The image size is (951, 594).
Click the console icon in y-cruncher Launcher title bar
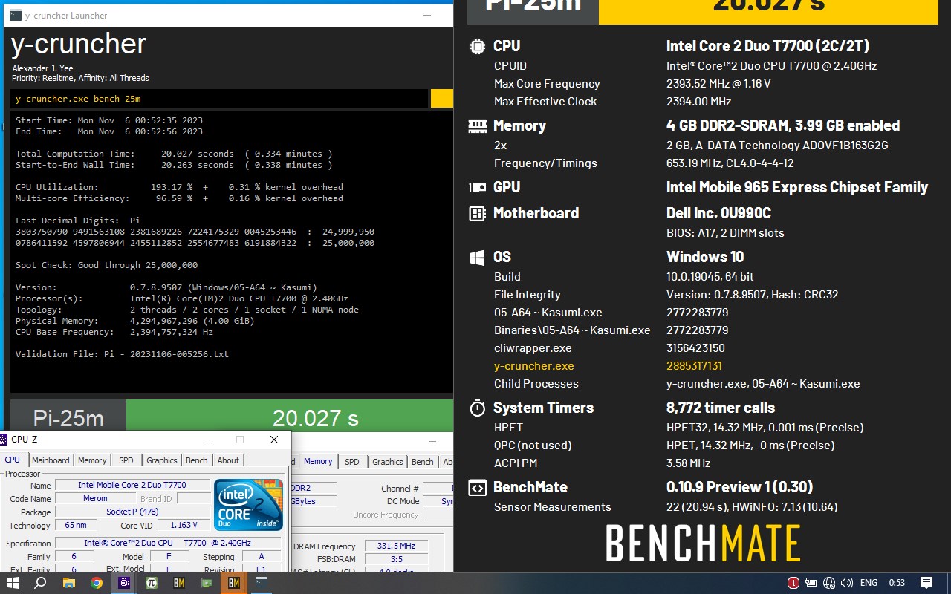tap(14, 15)
